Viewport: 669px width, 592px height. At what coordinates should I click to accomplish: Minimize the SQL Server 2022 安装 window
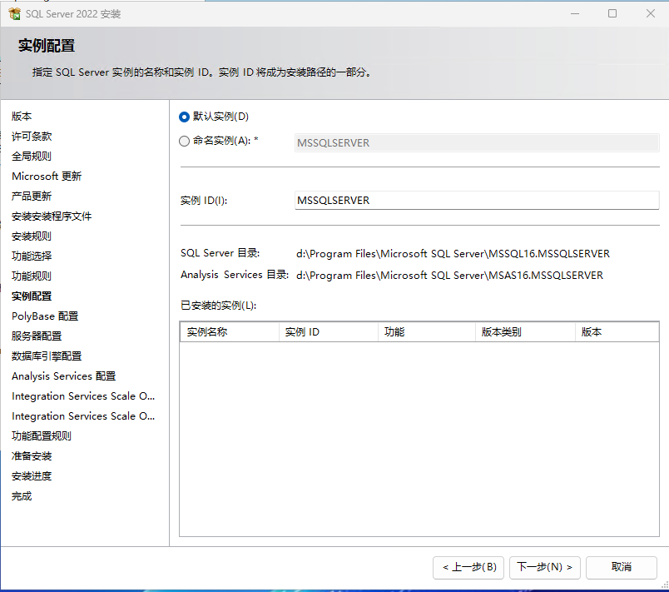(x=575, y=13)
